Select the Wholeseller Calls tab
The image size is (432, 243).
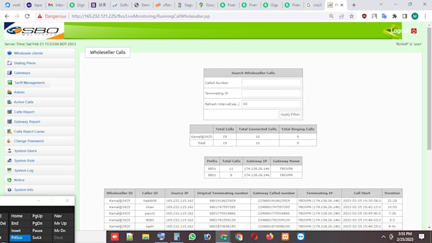click(108, 52)
